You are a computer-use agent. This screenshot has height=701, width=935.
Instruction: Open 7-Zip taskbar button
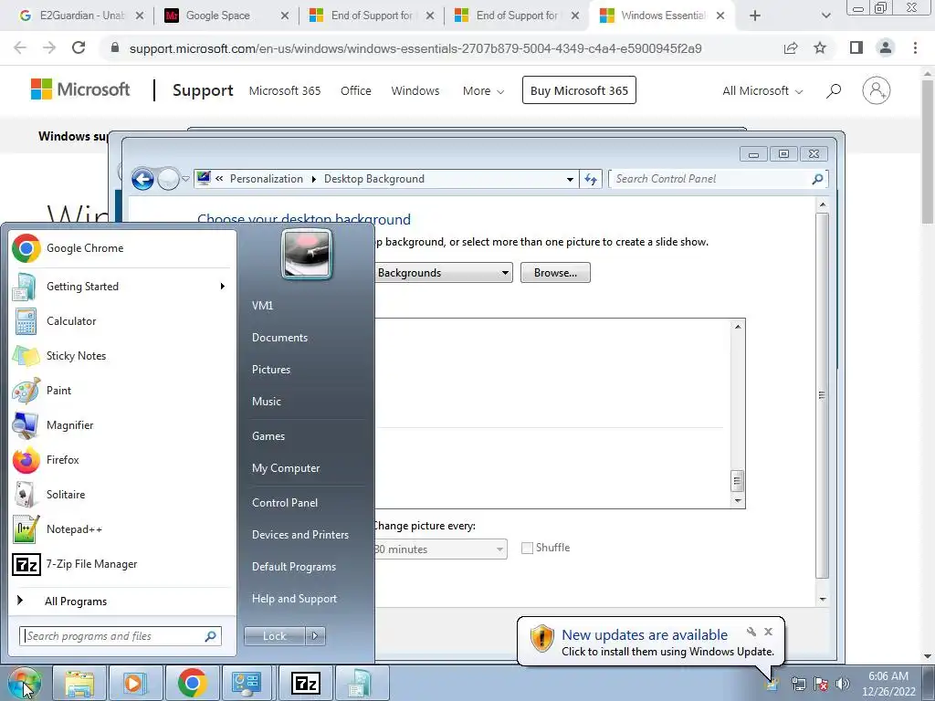coord(305,683)
